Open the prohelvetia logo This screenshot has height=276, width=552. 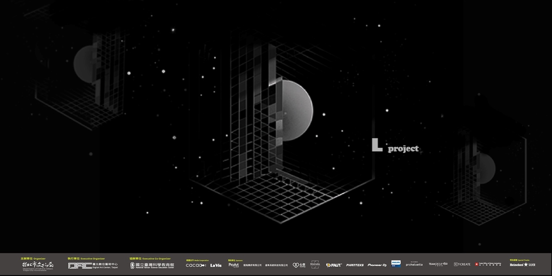tap(414, 264)
